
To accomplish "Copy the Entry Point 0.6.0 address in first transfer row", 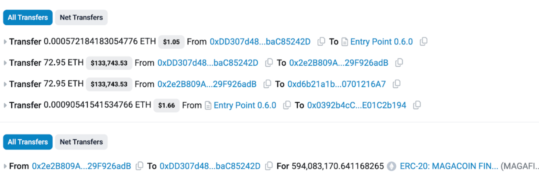I will (x=424, y=42).
